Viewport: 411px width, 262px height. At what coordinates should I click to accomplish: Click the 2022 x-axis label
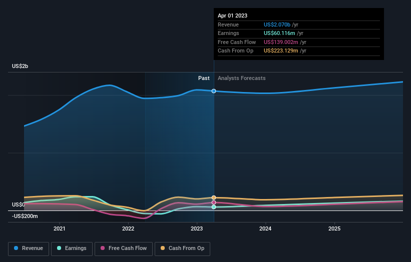128,229
